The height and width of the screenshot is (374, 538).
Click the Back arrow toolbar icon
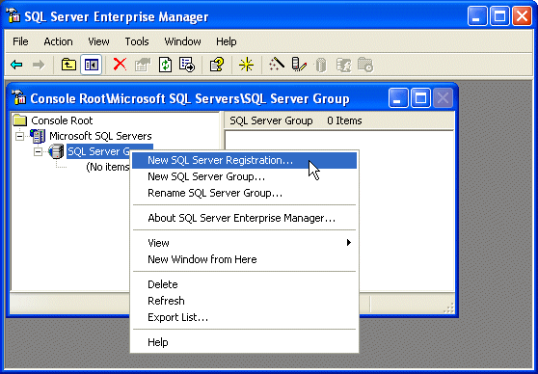tap(16, 65)
